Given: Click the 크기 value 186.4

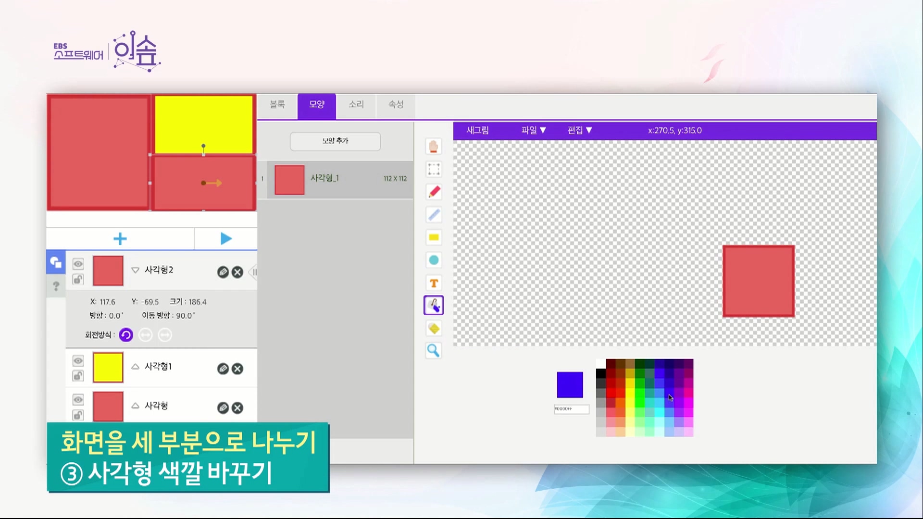Looking at the screenshot, I should click(x=198, y=302).
